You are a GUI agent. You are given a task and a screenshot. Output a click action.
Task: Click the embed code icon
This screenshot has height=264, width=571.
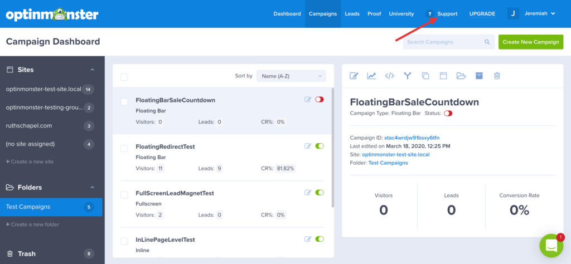390,76
